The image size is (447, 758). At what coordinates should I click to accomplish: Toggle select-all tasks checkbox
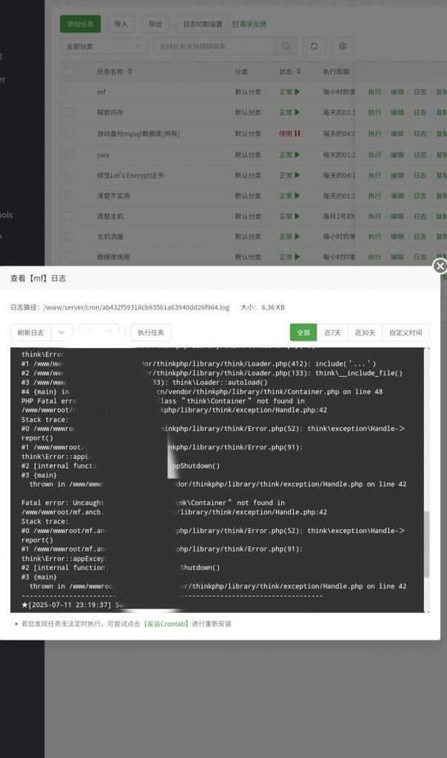[70, 72]
